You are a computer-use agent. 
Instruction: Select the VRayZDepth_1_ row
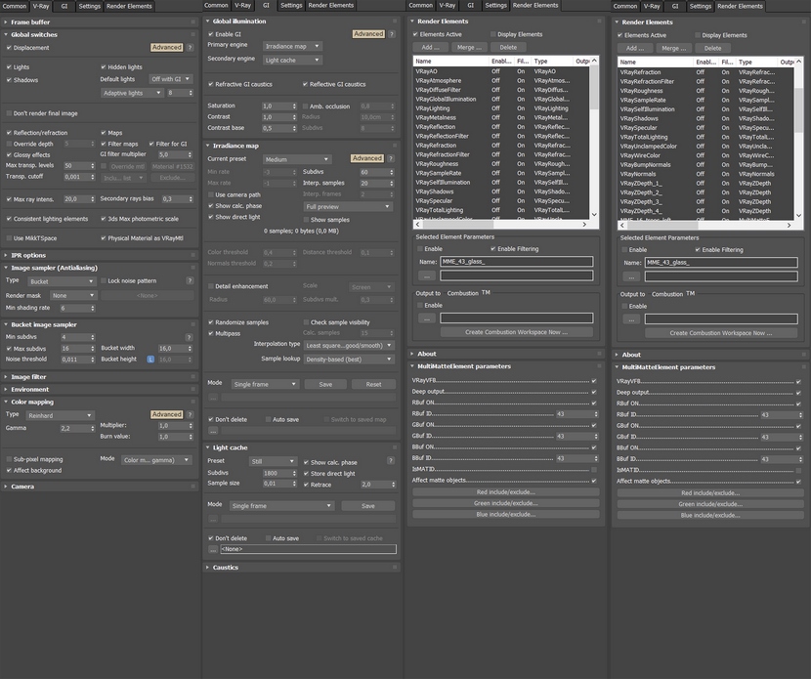click(x=704, y=184)
